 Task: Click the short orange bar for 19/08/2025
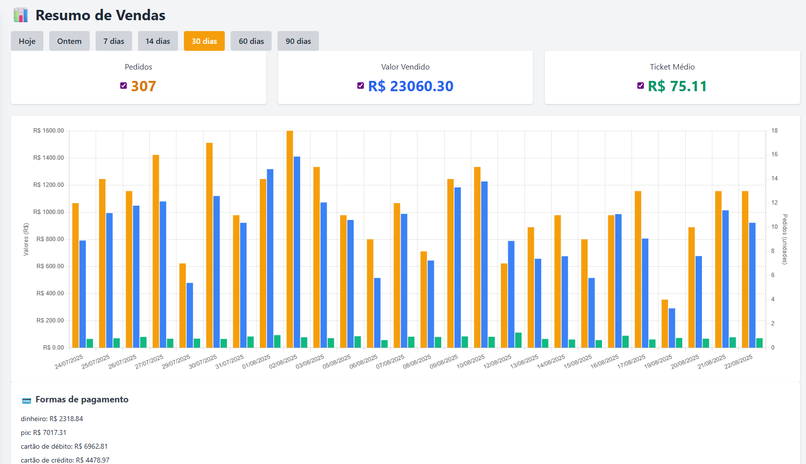(665, 323)
